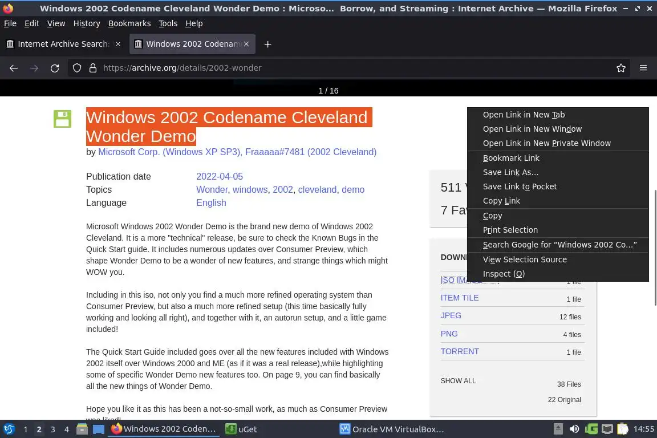Image resolution: width=657 pixels, height=438 pixels.
Task: Switch to Oracle VM VirtualBox window
Action: (391, 429)
